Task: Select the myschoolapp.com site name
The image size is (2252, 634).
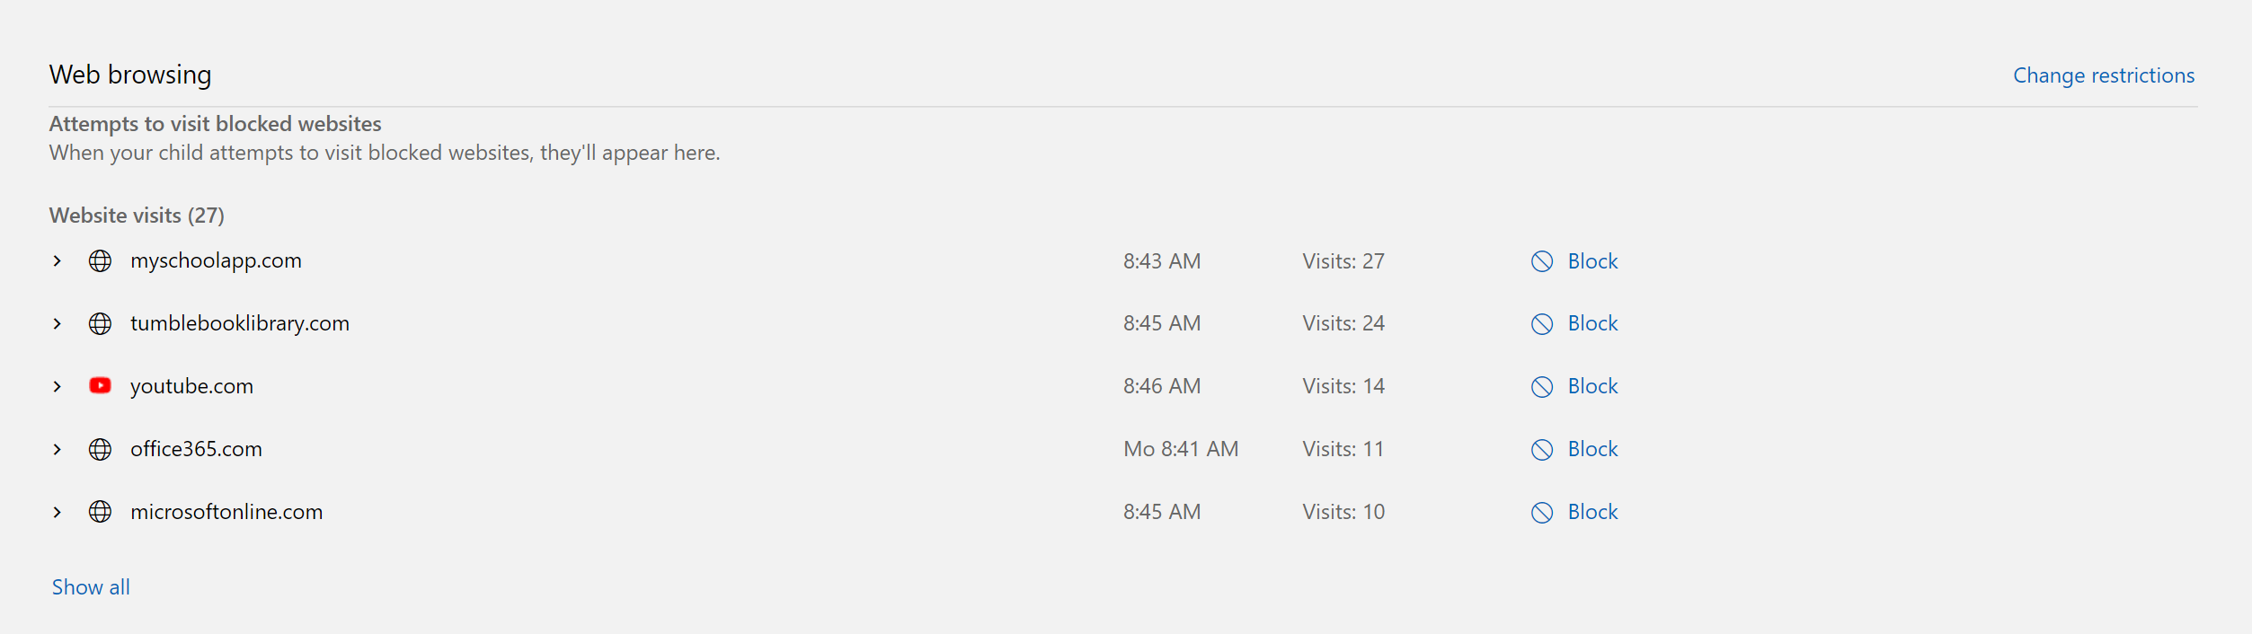Action: click(216, 260)
